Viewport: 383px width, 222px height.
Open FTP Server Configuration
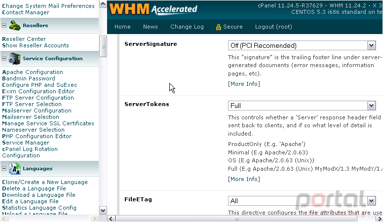pyautogui.click(x=38, y=98)
